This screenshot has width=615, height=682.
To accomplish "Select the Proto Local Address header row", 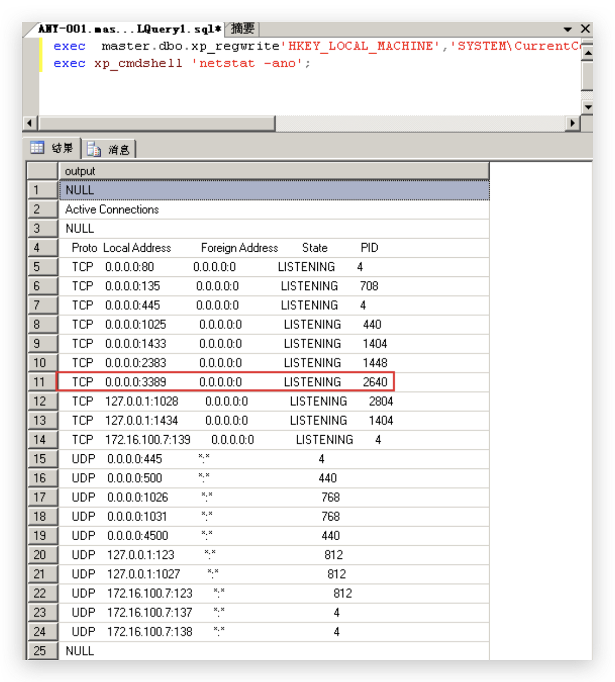I will click(x=274, y=248).
